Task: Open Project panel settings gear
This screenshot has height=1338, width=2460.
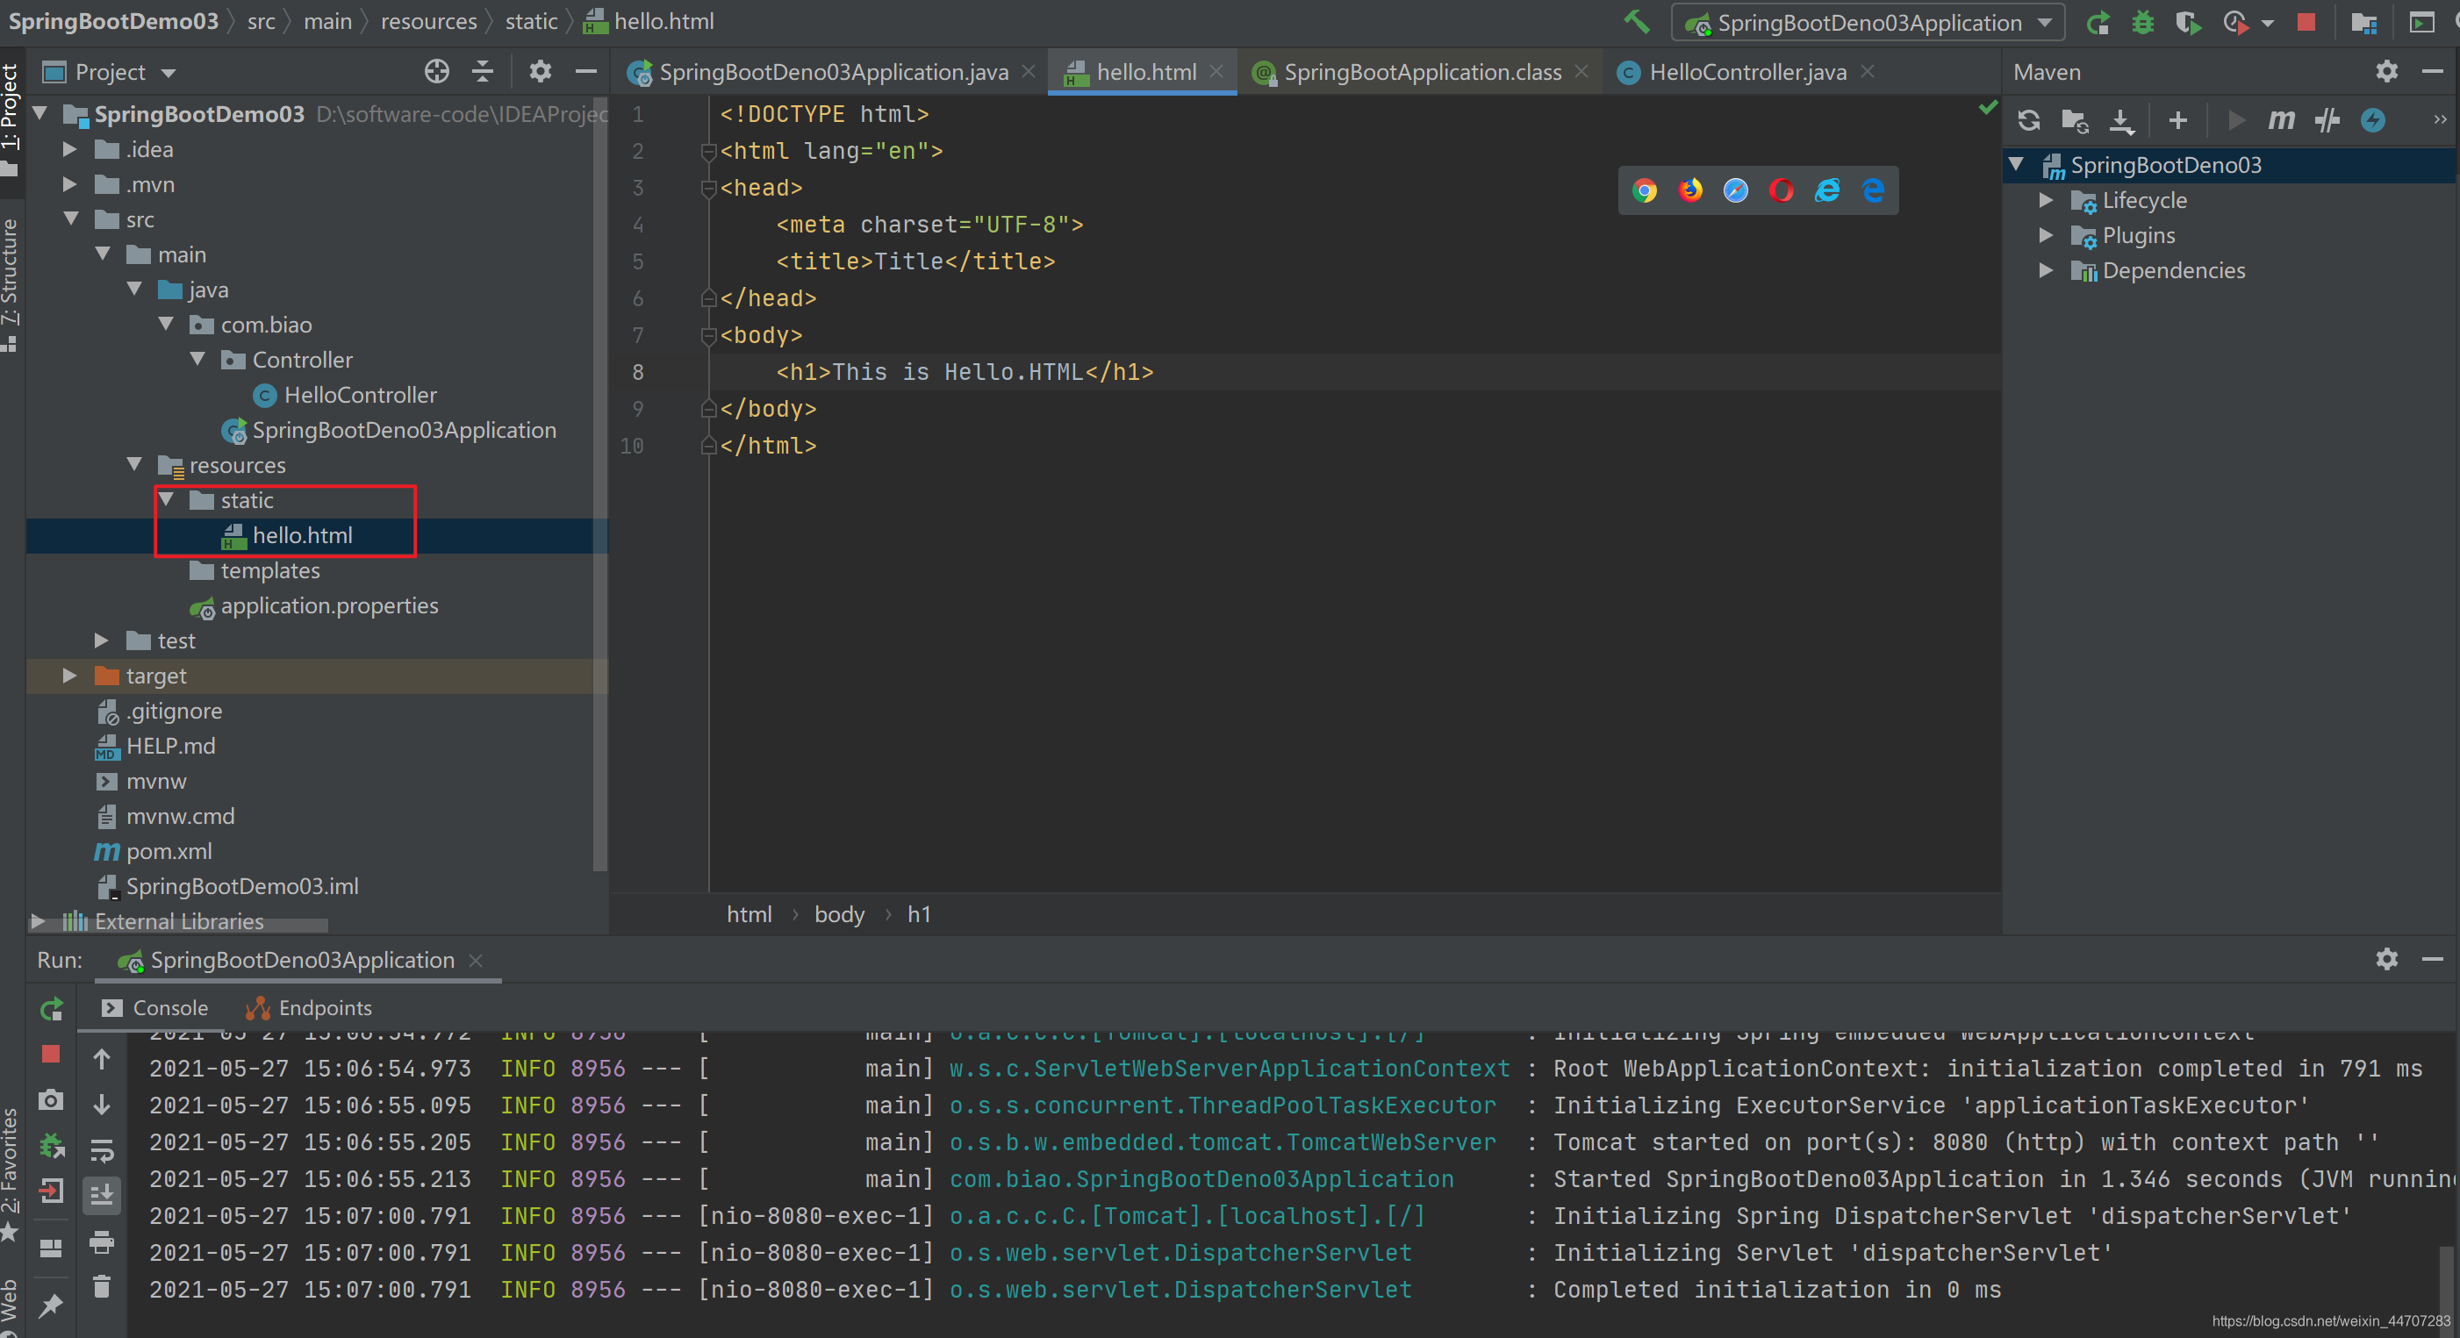Action: pos(541,72)
